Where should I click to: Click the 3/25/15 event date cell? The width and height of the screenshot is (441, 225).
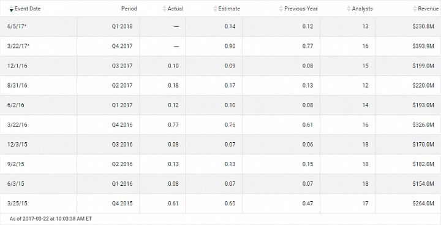point(39,204)
